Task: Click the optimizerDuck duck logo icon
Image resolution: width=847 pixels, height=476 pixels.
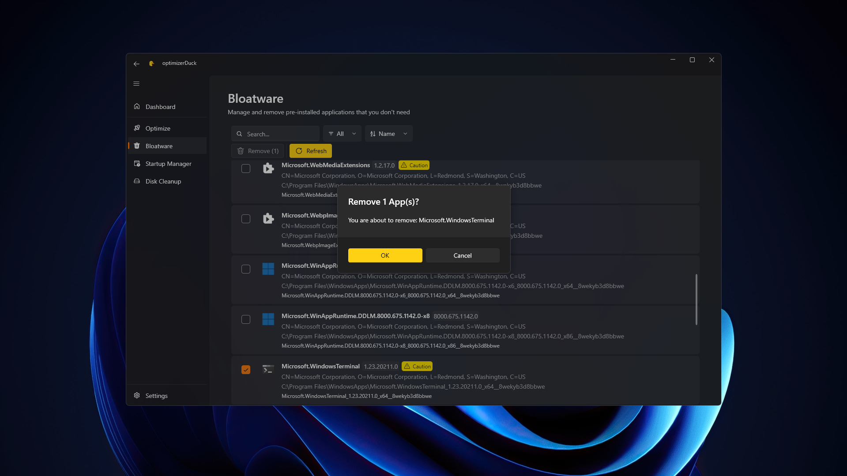Action: coord(151,64)
